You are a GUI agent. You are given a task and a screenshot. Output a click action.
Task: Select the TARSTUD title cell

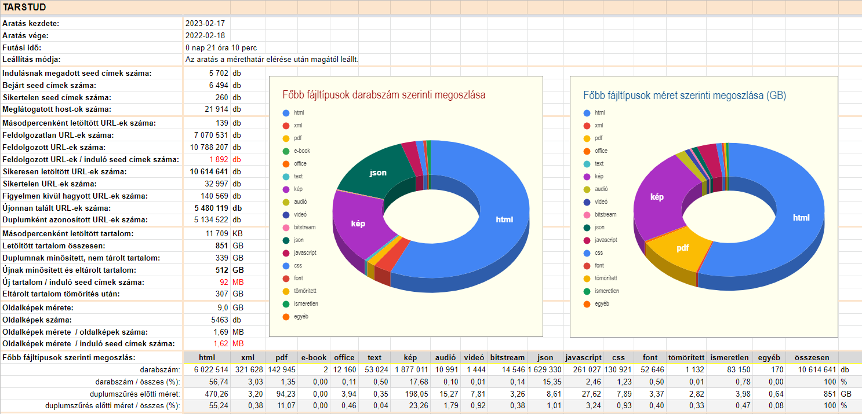[x=25, y=7]
